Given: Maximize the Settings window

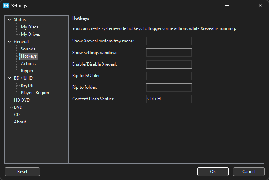Looking at the screenshot, I should [243, 5].
